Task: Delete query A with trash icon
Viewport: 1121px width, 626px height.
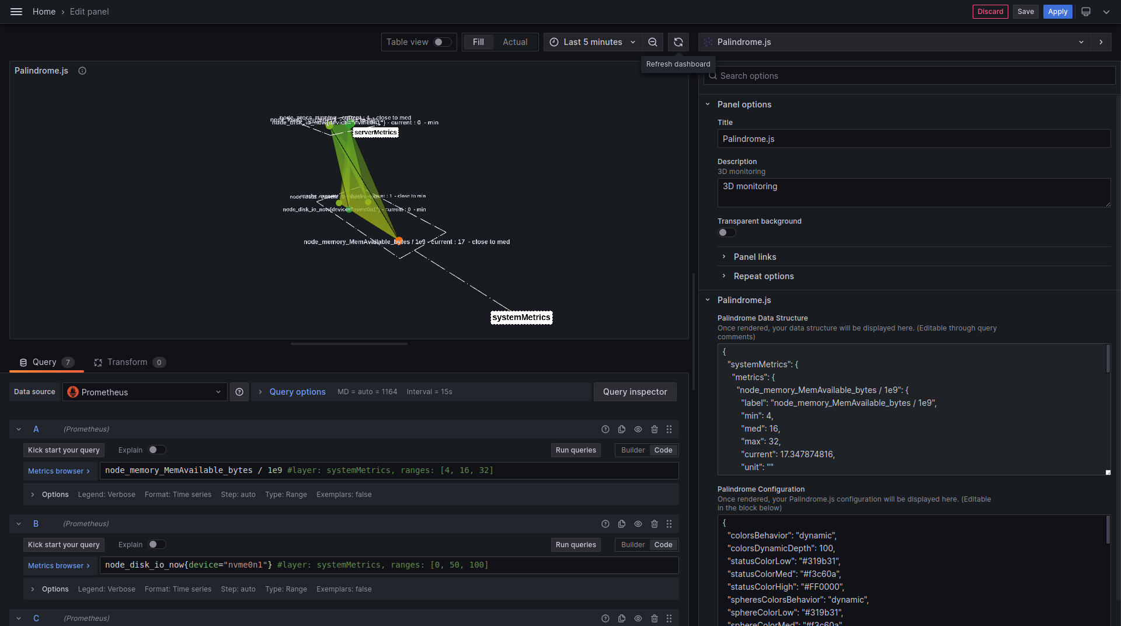Action: point(655,429)
